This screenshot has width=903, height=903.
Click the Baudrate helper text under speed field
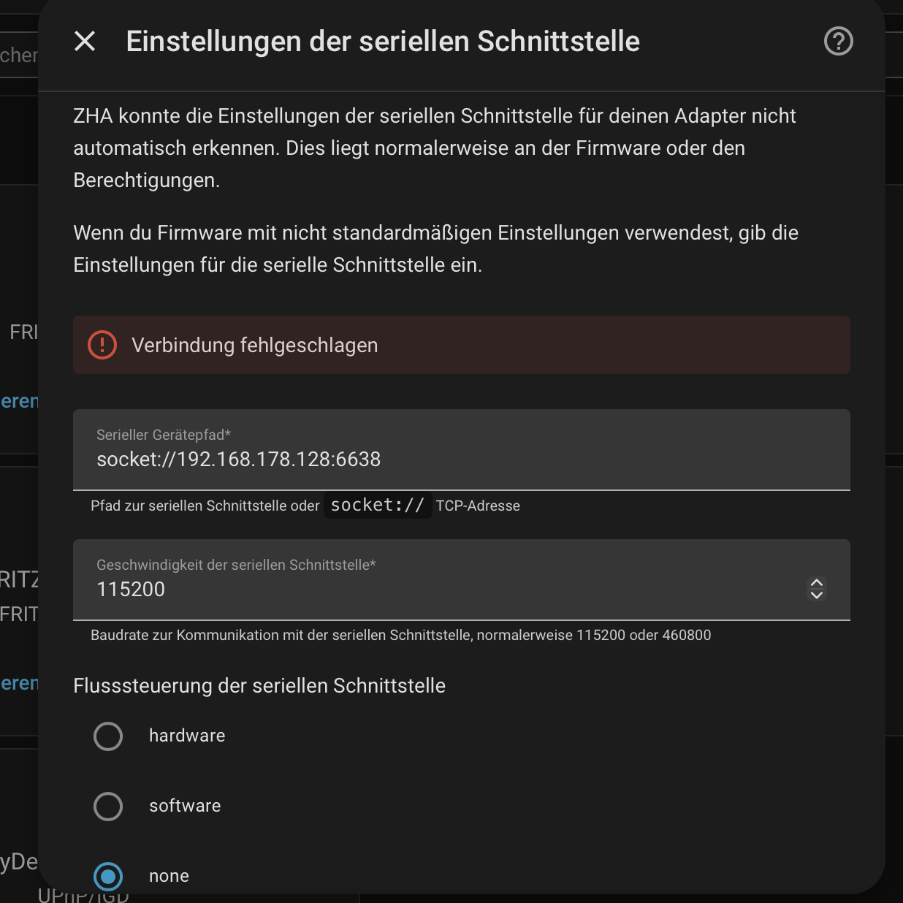tap(400, 635)
